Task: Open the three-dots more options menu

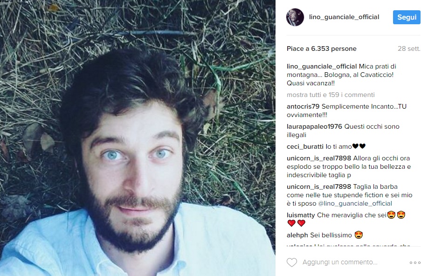Action: coord(415,262)
